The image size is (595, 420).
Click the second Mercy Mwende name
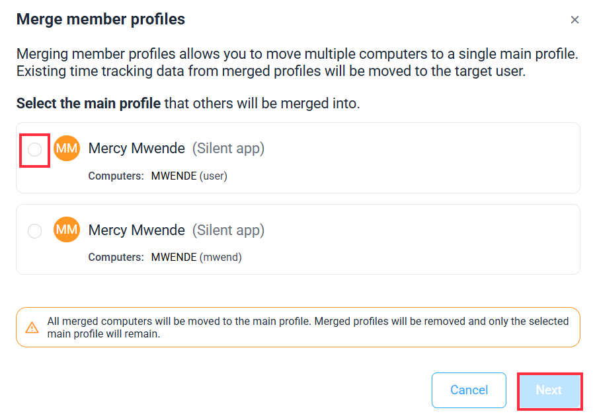click(137, 230)
